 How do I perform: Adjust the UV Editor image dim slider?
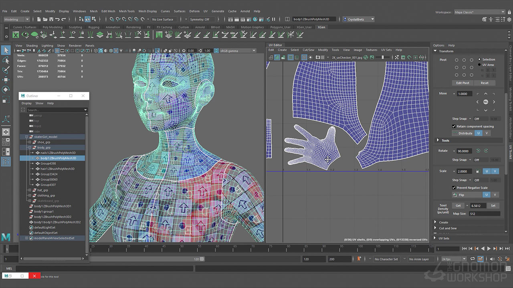tap(382, 58)
